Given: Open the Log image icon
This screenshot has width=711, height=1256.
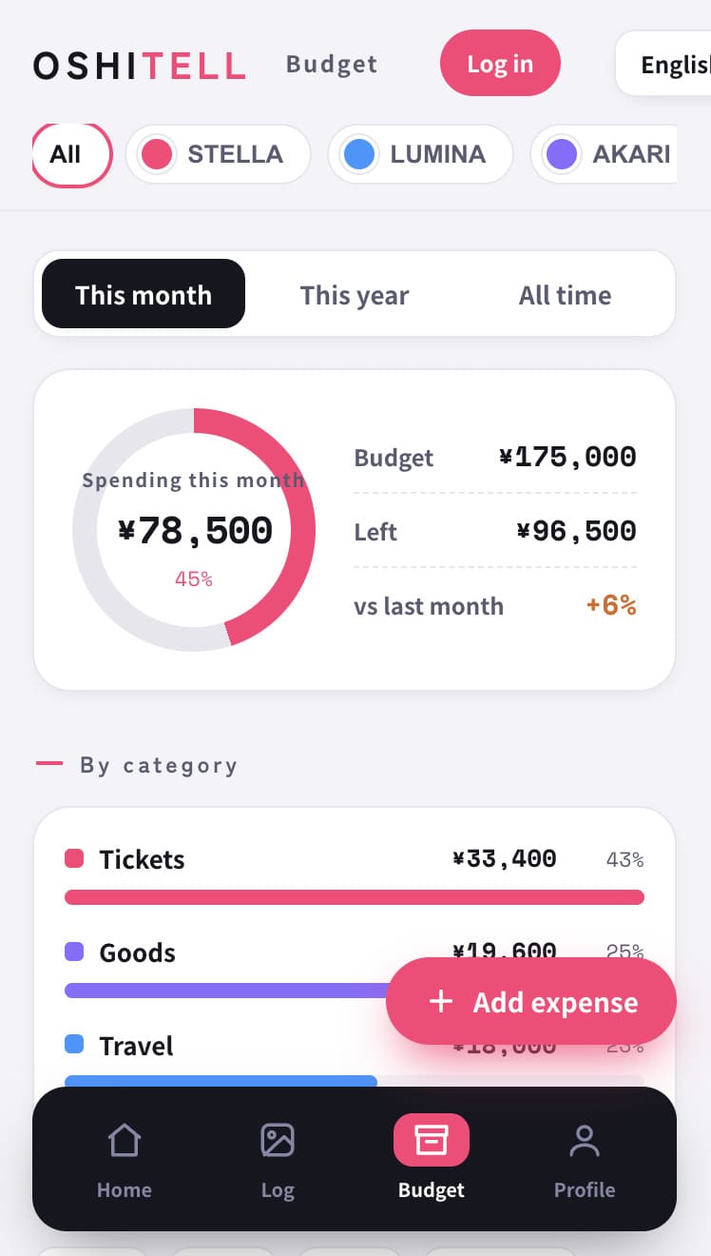Looking at the screenshot, I should (x=278, y=1139).
